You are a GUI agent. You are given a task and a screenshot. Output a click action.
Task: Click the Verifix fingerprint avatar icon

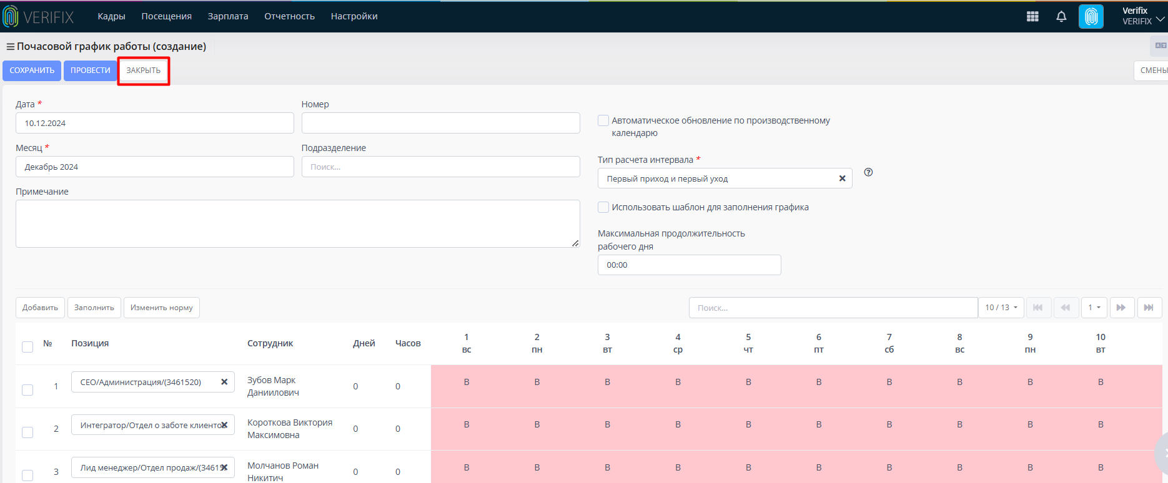pyautogui.click(x=1091, y=17)
